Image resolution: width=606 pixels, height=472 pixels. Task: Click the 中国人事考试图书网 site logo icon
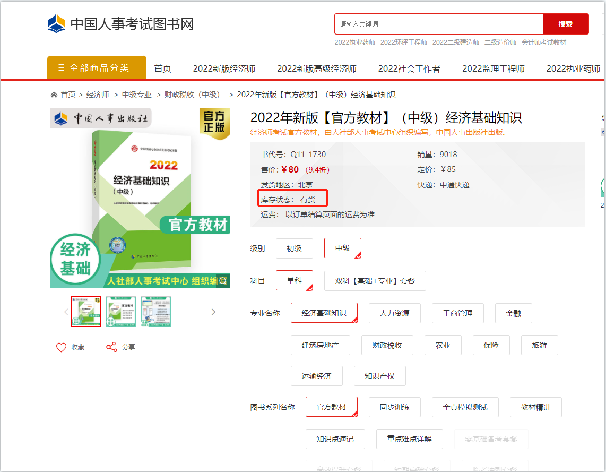click(55, 22)
